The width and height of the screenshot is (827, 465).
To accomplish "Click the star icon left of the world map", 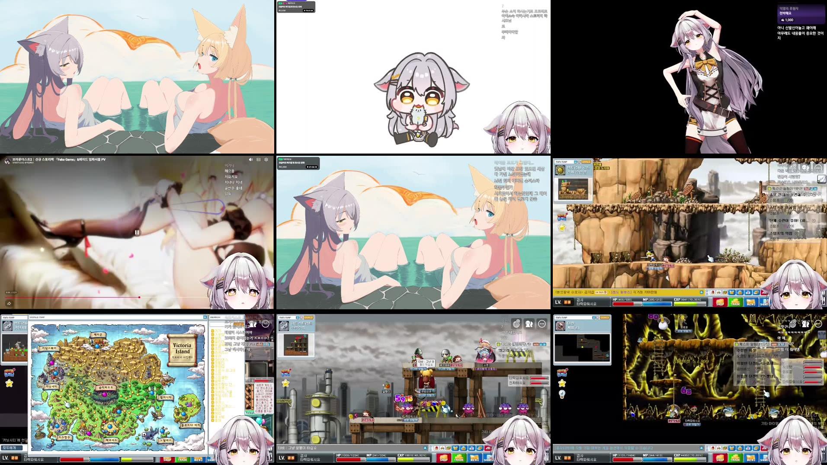I will click(9, 383).
